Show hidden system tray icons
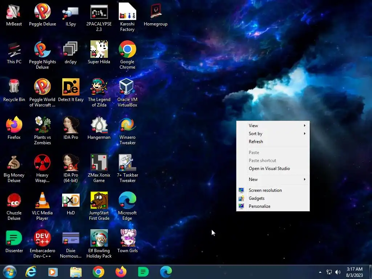 click(x=320, y=272)
